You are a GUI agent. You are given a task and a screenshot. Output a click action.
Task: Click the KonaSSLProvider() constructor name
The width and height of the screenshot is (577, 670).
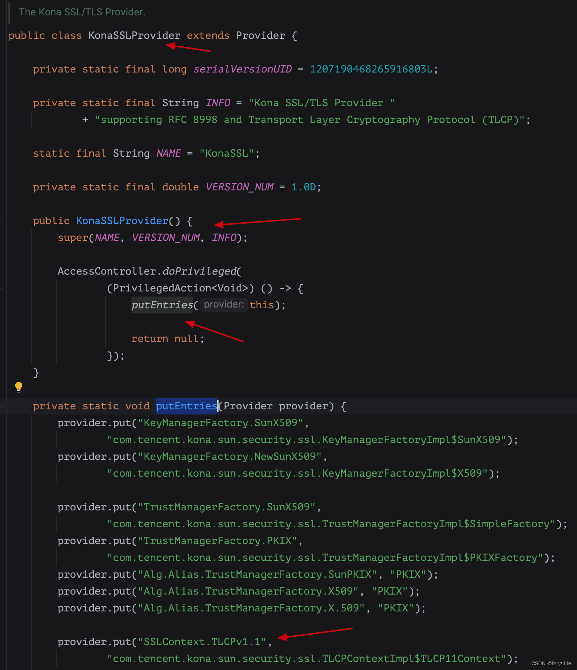[122, 221]
